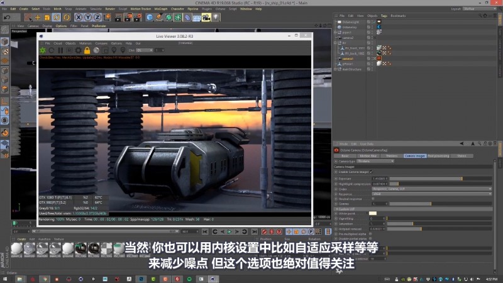Expand the pipes1 object in tree

pos(335,33)
